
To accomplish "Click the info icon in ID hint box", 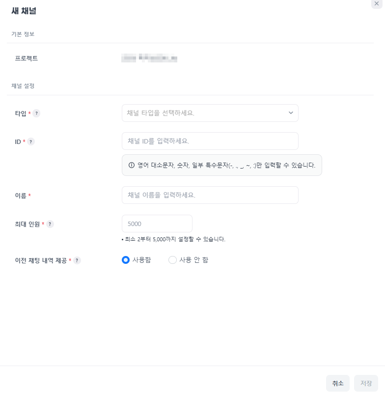I will click(x=131, y=165).
